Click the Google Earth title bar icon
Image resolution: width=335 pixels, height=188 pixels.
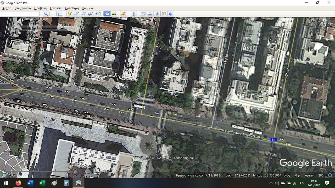tap(3, 3)
